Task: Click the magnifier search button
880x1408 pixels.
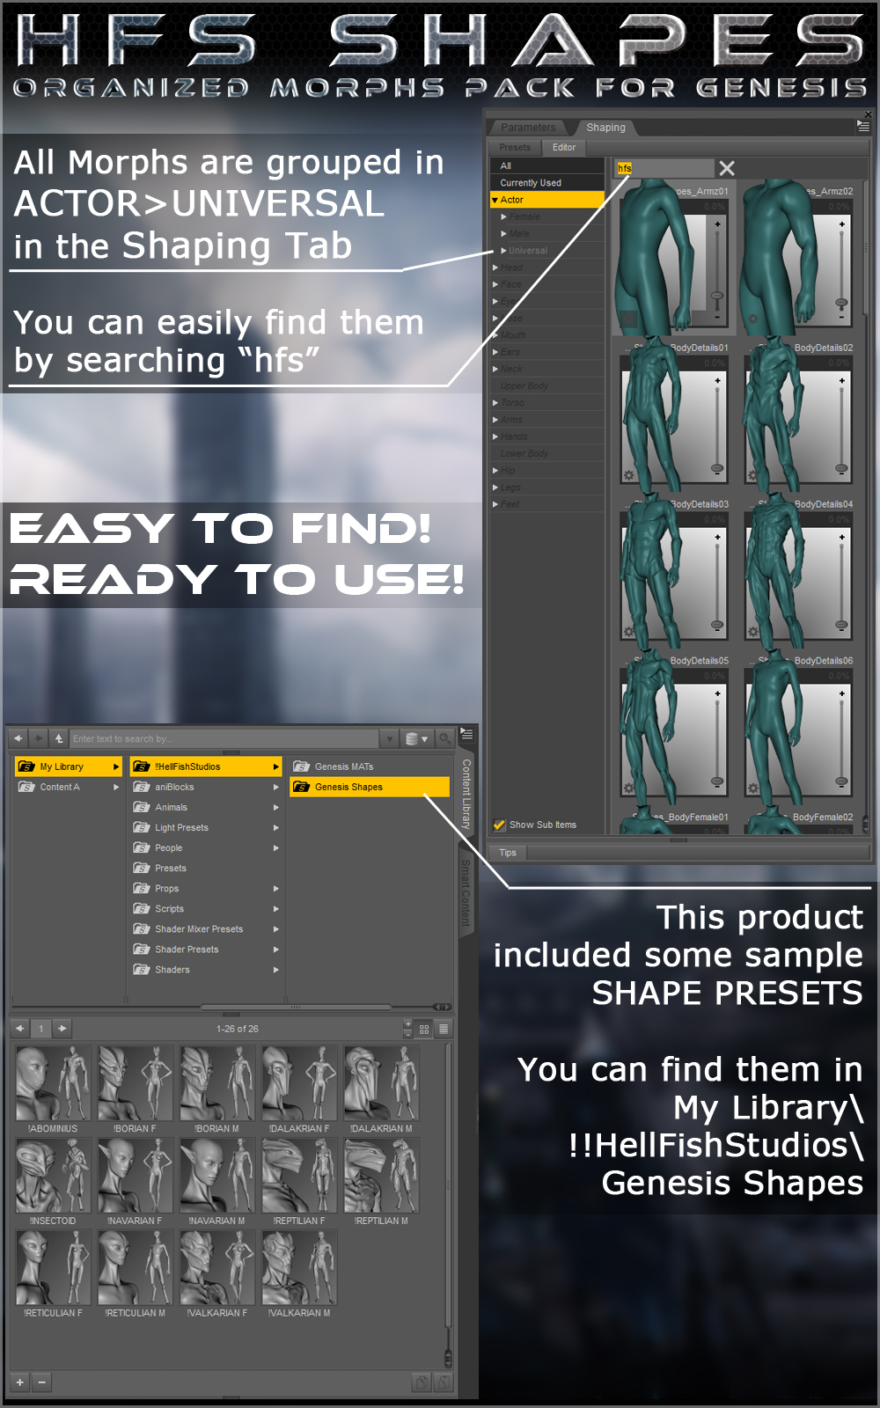Action: (x=444, y=738)
